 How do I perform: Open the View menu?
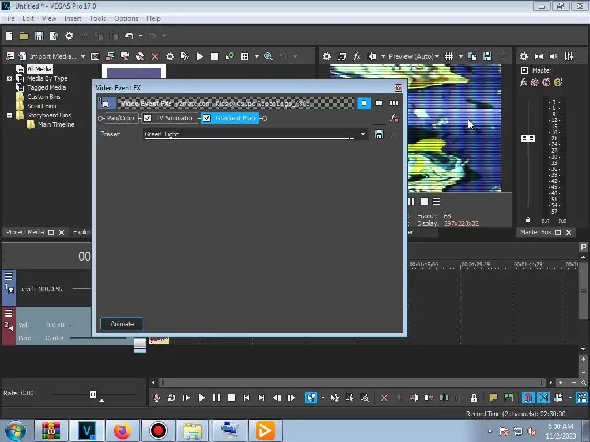49,18
